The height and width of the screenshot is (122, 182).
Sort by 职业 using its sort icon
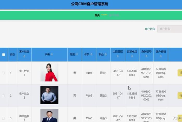(106, 55)
